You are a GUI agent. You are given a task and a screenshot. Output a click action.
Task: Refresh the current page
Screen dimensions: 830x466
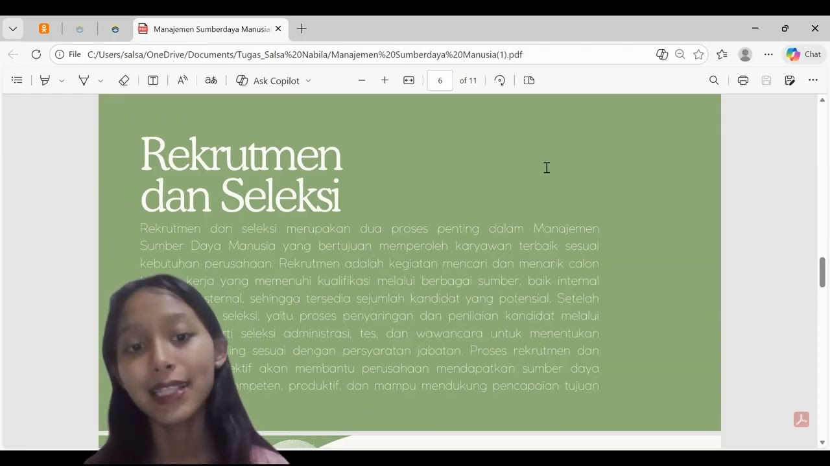click(x=36, y=54)
